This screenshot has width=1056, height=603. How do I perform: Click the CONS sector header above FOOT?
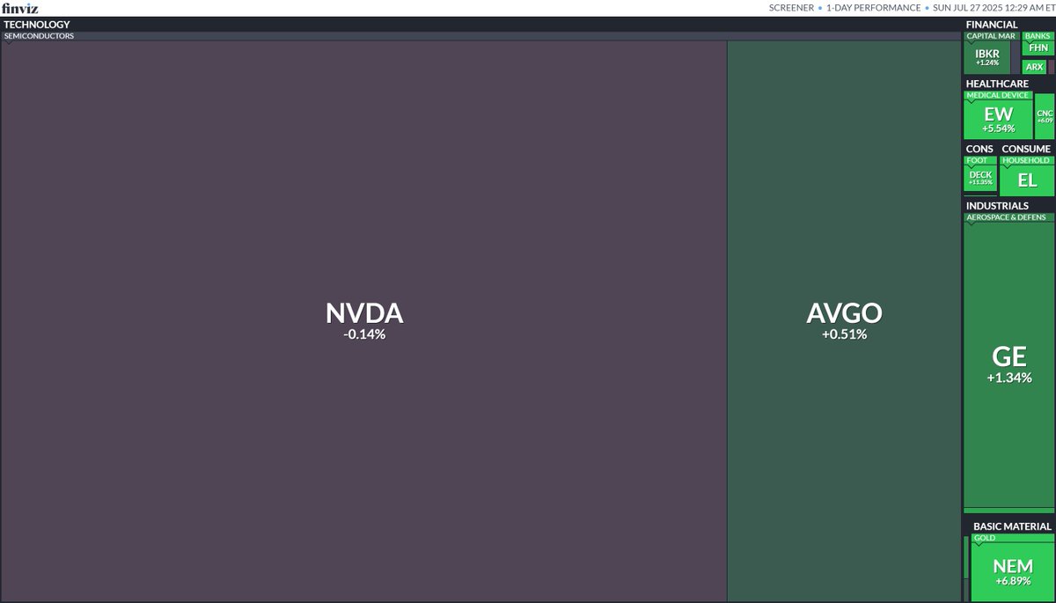(979, 149)
